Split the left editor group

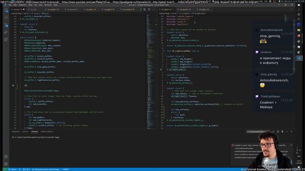149,9
